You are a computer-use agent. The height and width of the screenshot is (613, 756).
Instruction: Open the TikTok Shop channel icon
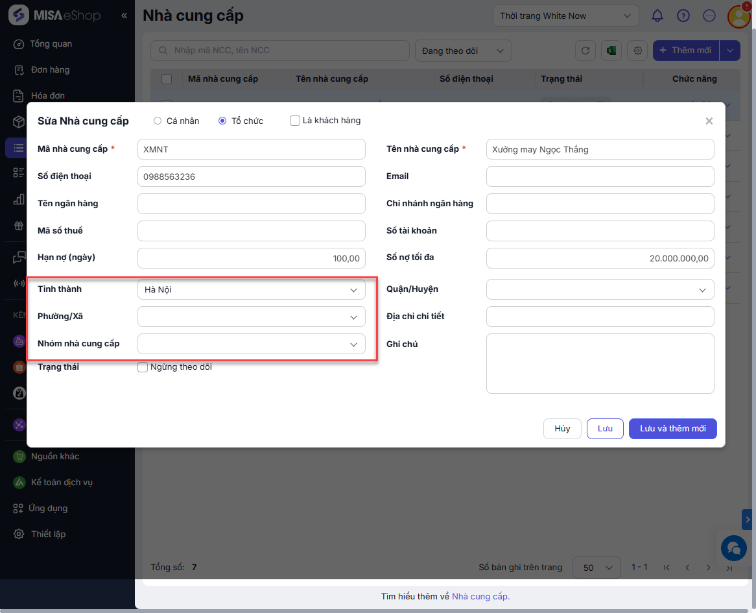(19, 393)
